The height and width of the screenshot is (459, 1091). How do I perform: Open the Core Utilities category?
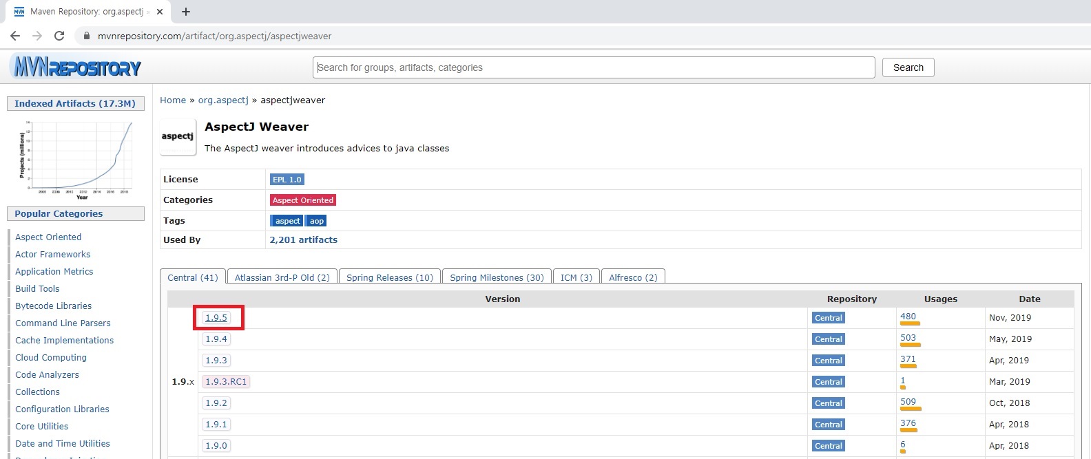[x=42, y=426]
